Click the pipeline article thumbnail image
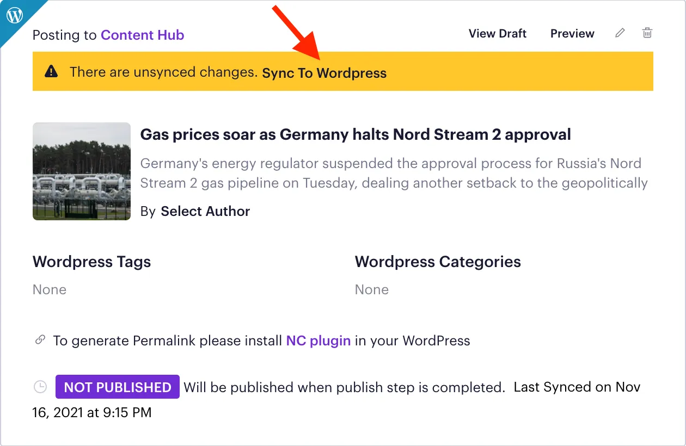 tap(82, 171)
